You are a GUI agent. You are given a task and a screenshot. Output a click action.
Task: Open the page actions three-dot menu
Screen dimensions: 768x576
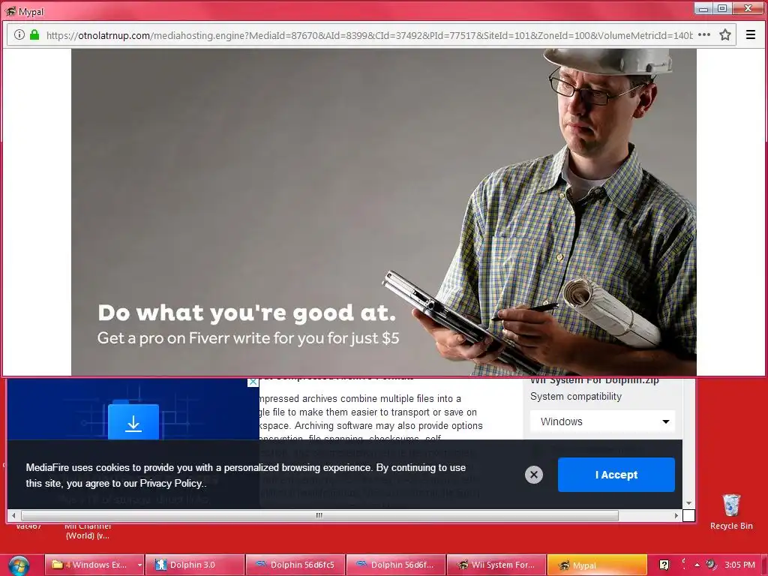[x=703, y=34]
